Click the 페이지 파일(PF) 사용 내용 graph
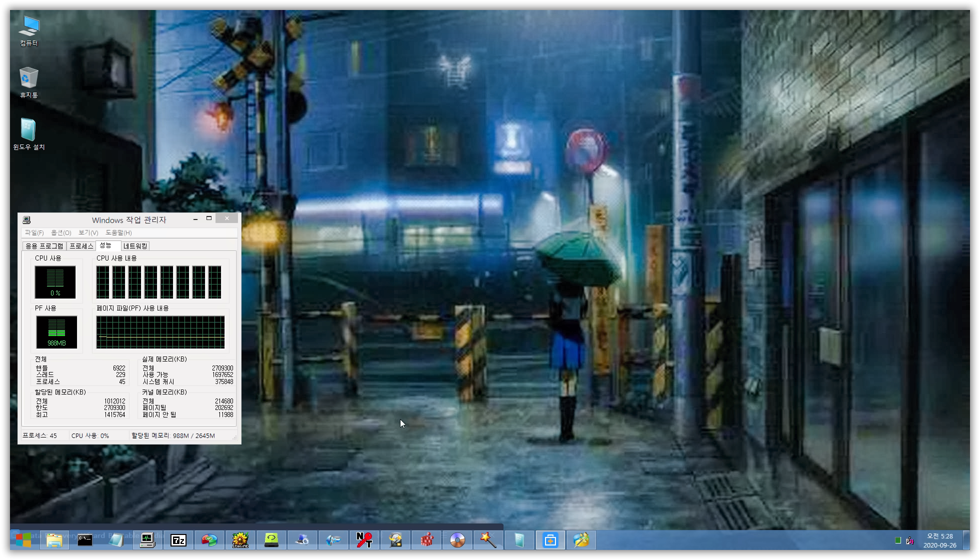The height and width of the screenshot is (560, 980). click(160, 332)
